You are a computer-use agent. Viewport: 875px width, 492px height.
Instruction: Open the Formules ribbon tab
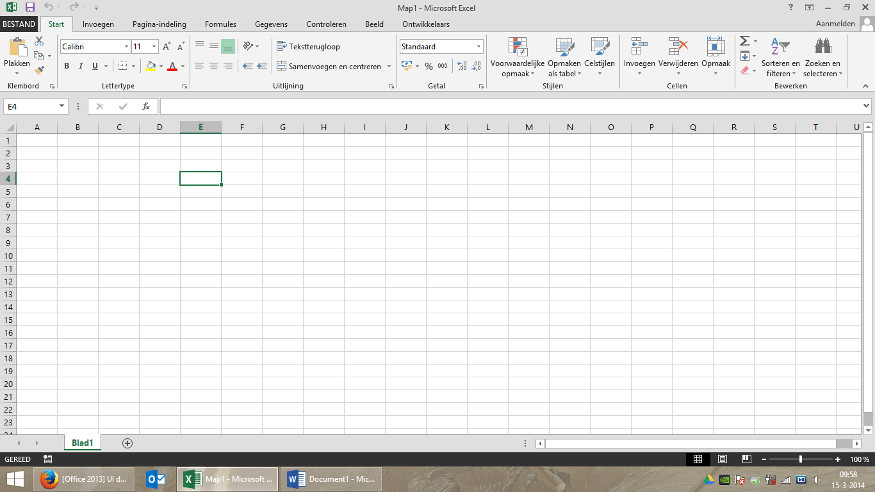220,24
